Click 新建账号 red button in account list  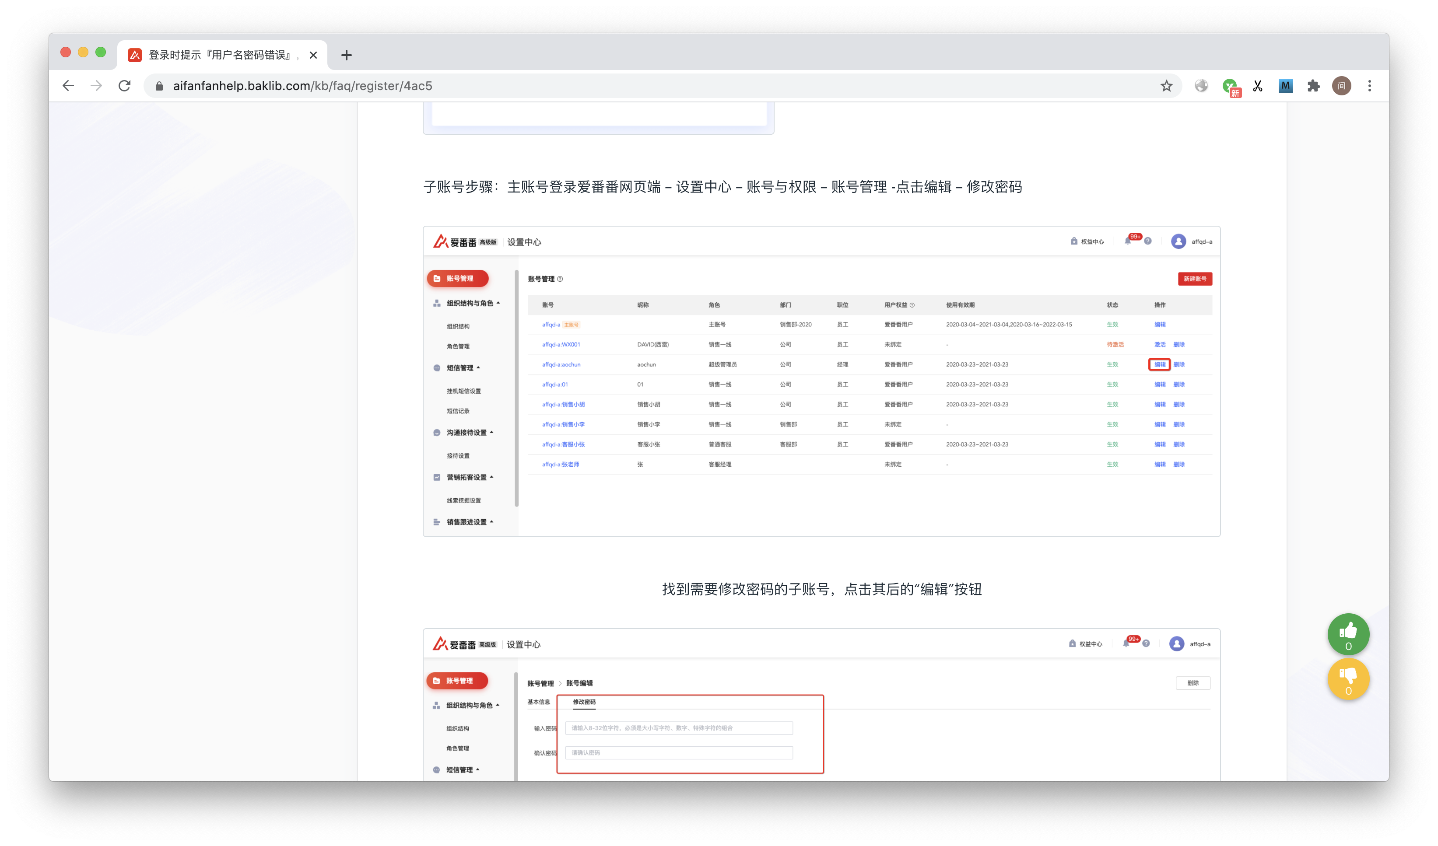click(x=1194, y=279)
